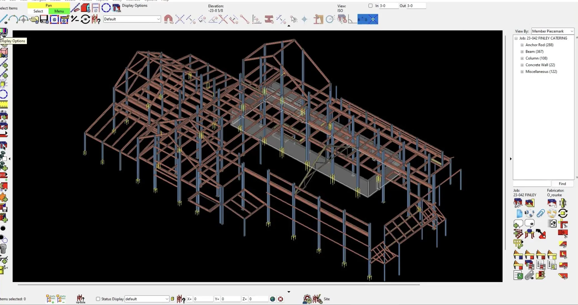Open the Default selection filter dropdown
The height and width of the screenshot is (305, 578).
[x=132, y=19]
